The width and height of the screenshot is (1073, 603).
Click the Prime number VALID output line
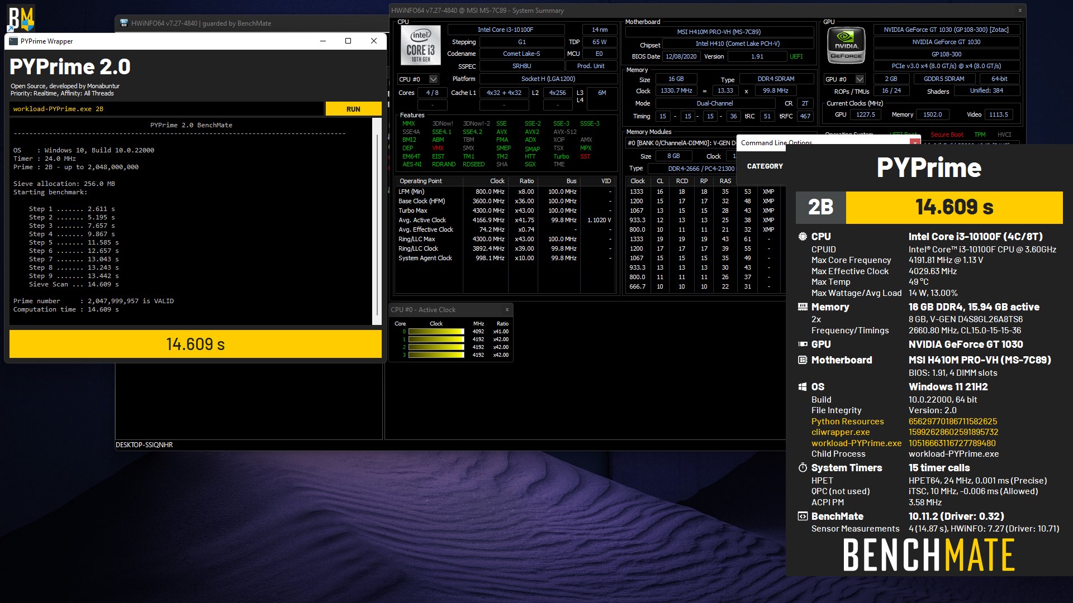point(93,301)
